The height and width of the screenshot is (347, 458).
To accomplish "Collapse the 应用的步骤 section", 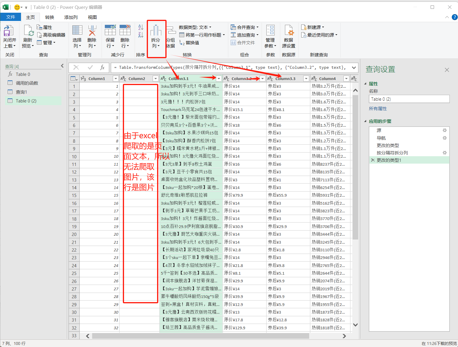I will point(365,121).
